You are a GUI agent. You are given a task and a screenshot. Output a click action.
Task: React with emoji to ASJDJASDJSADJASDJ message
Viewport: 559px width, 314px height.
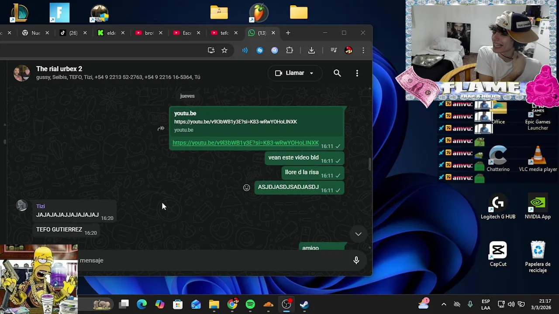[x=246, y=188]
